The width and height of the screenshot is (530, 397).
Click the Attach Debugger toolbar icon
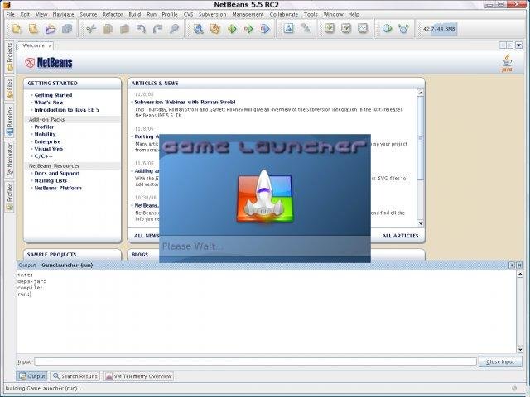click(x=265, y=29)
